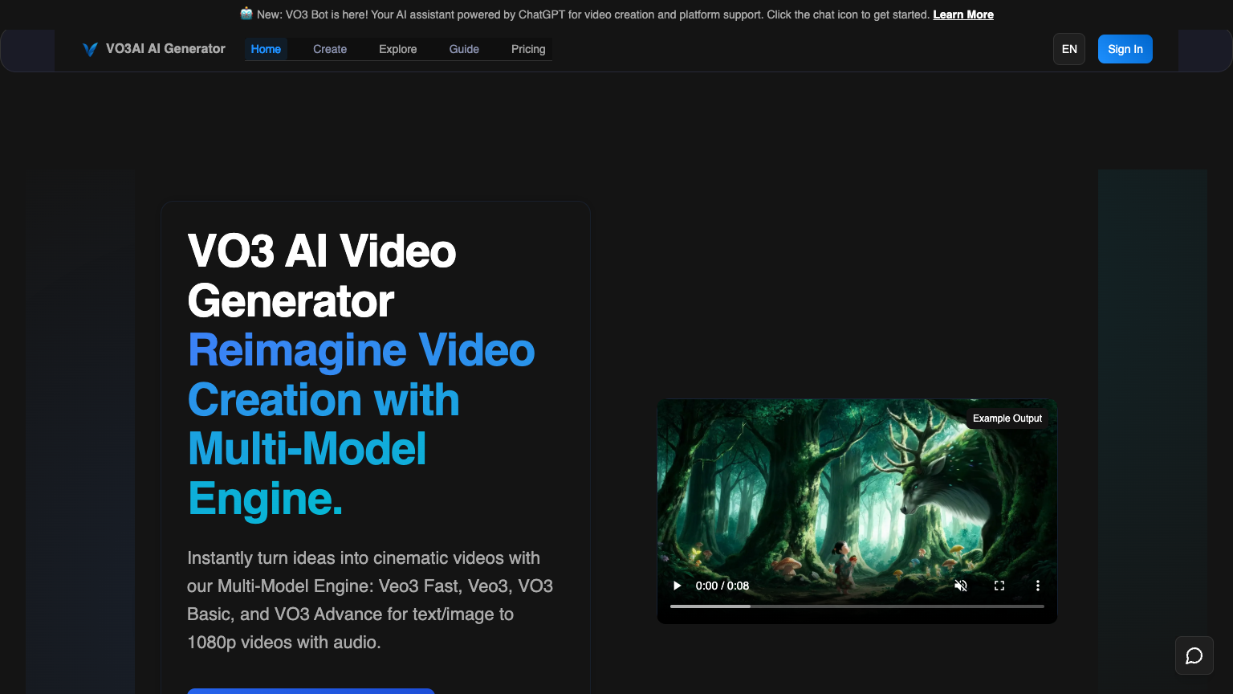Open the Explore section

pyautogui.click(x=397, y=49)
